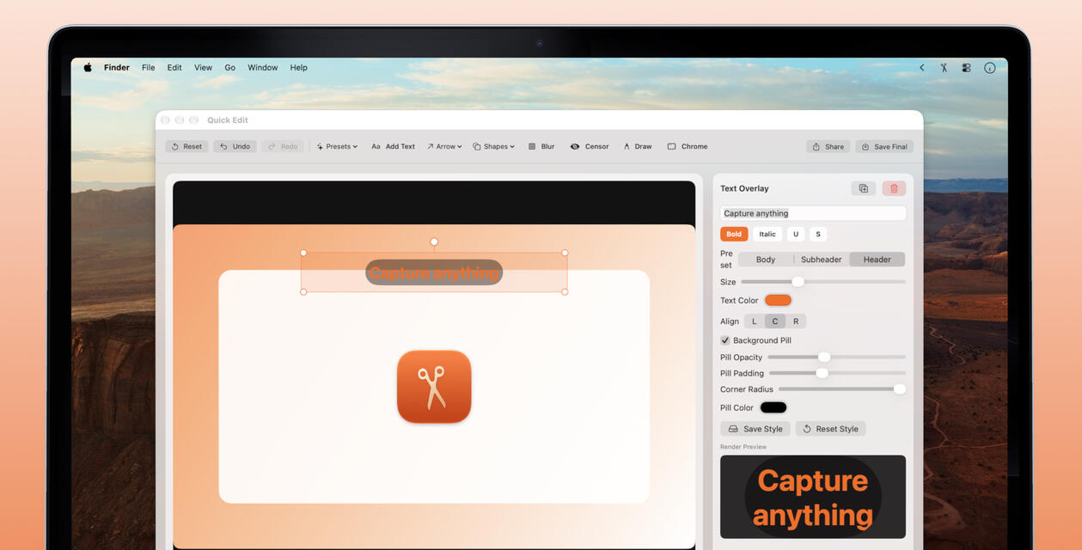Image resolution: width=1082 pixels, height=550 pixels.
Task: Click the Pill Opacity slider handle
Action: (824, 357)
